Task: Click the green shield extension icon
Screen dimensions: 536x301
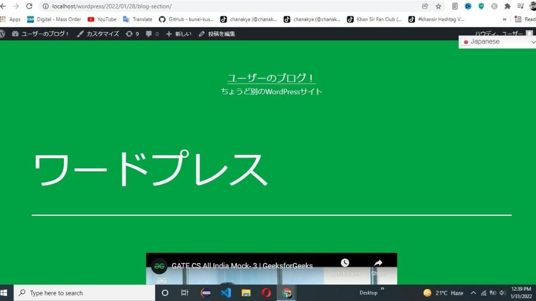Action: coord(481,6)
